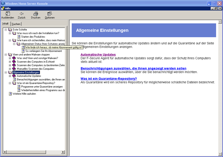223x157 pixels.
Task: Open the Benachrichtigungen auswählen link in content
Action: point(133,68)
